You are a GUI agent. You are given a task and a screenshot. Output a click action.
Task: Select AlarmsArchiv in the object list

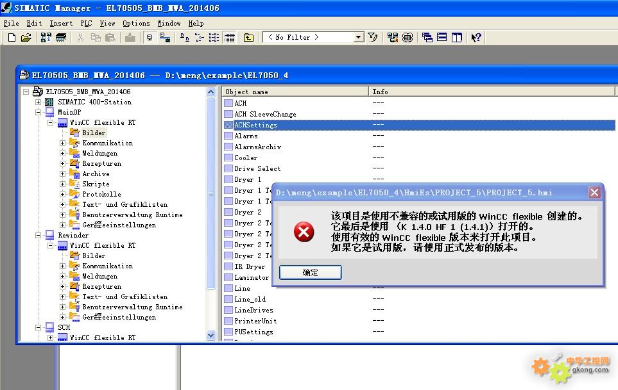[x=257, y=147]
